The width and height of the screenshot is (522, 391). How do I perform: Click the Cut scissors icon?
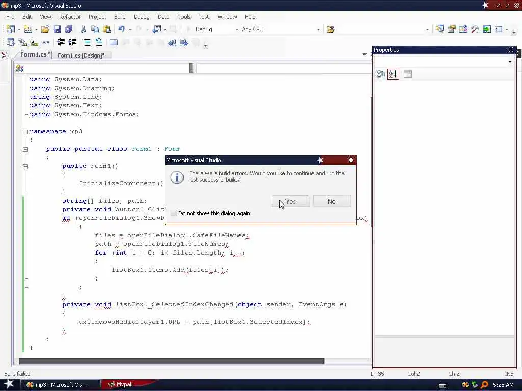coord(83,29)
